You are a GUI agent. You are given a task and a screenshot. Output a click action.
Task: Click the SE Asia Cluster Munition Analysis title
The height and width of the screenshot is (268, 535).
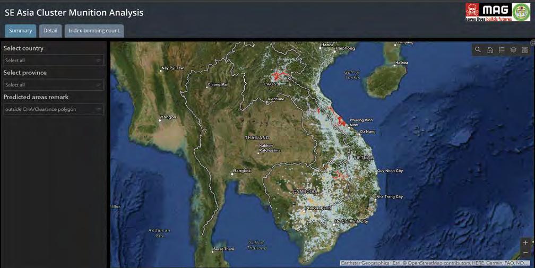[74, 13]
